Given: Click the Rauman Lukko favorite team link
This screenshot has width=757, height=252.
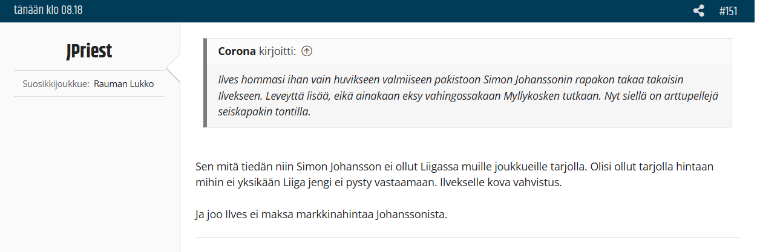Looking at the screenshot, I should (125, 83).
